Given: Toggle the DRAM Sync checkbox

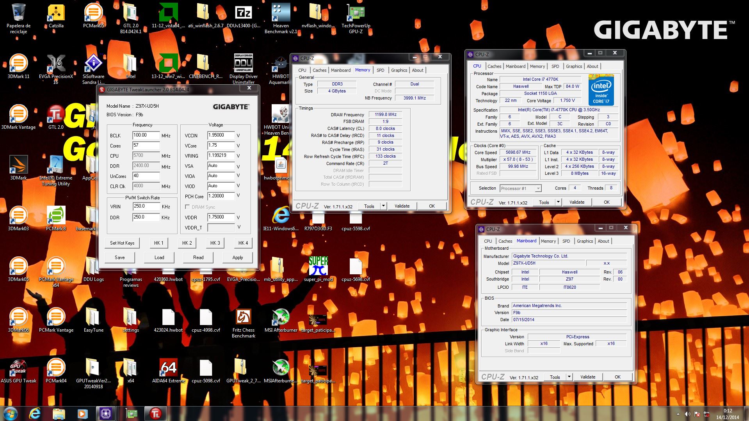Looking at the screenshot, I should click(x=187, y=207).
